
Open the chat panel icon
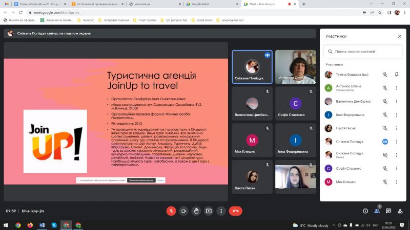pyautogui.click(x=388, y=211)
